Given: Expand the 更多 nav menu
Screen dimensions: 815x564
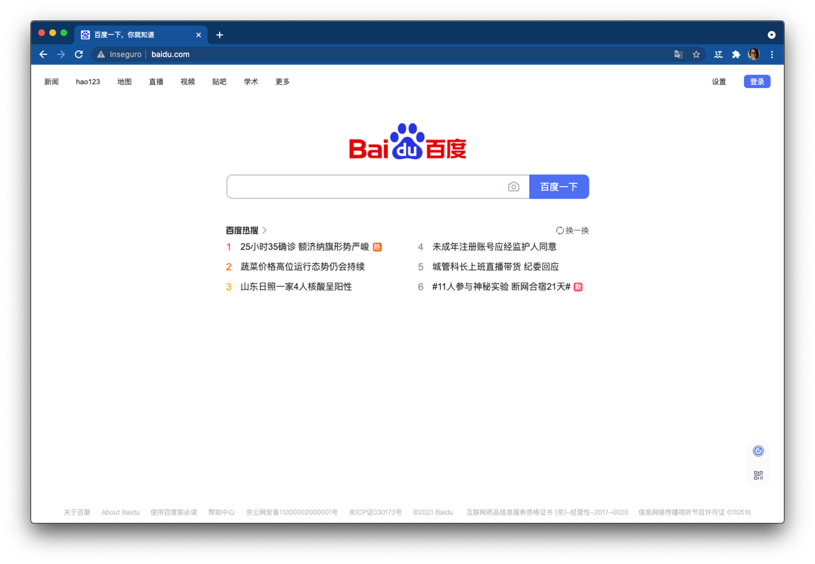Looking at the screenshot, I should coord(282,82).
